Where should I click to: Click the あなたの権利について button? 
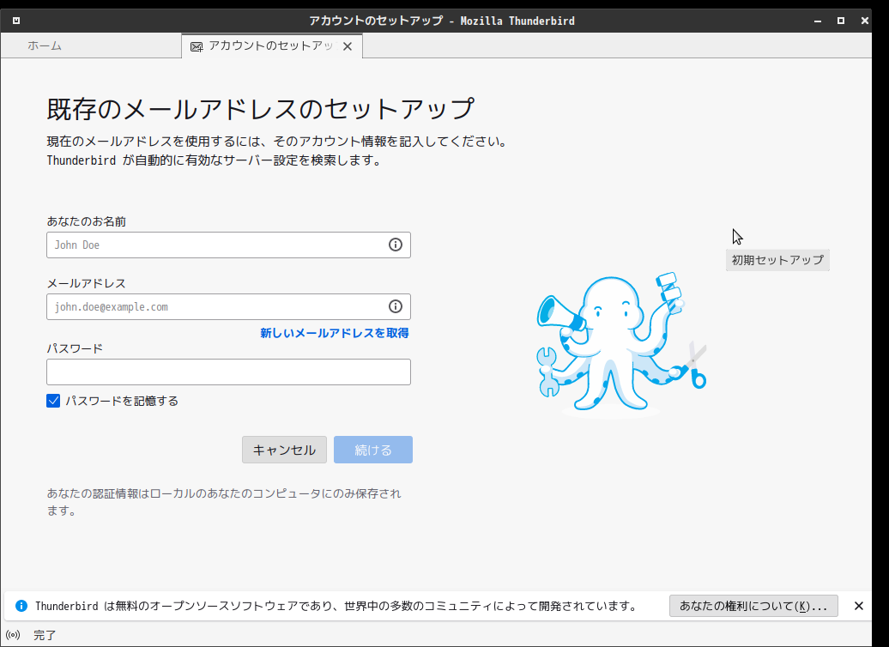click(x=753, y=606)
